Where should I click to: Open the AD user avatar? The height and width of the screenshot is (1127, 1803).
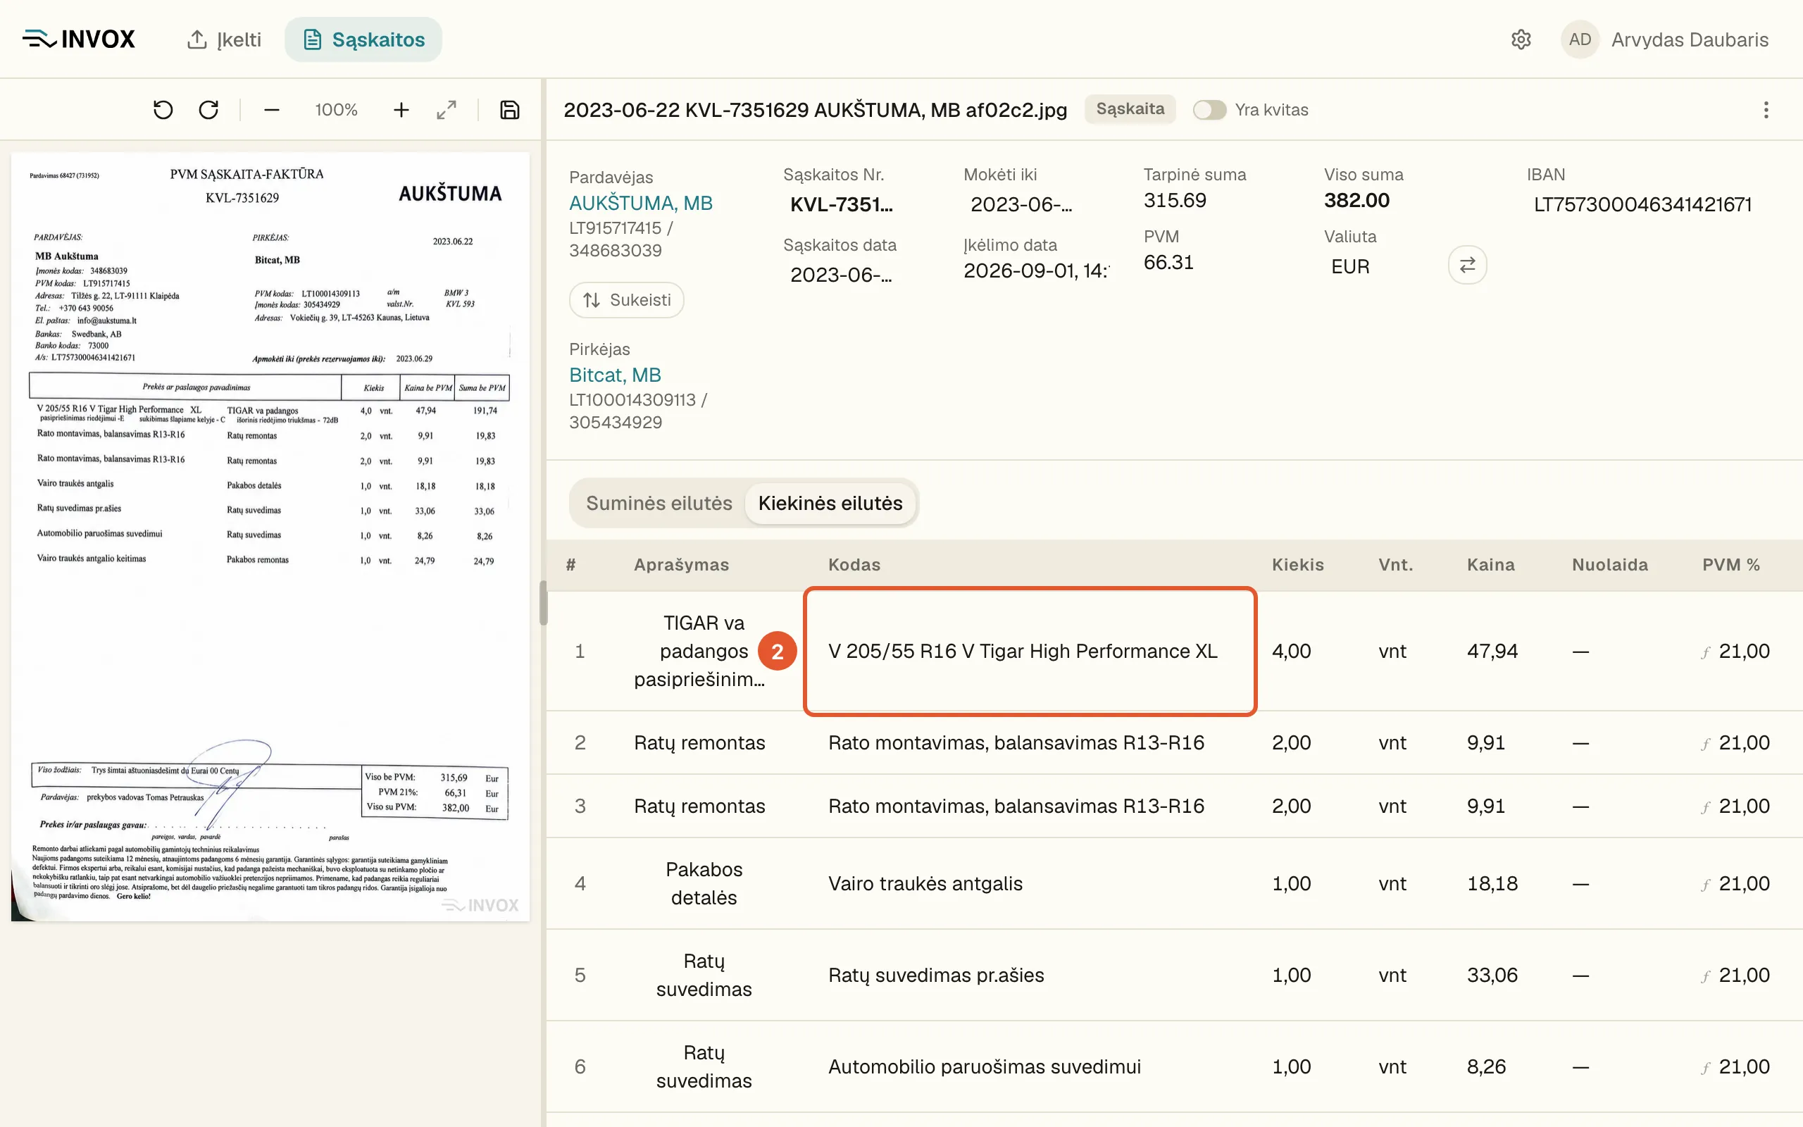(1580, 39)
